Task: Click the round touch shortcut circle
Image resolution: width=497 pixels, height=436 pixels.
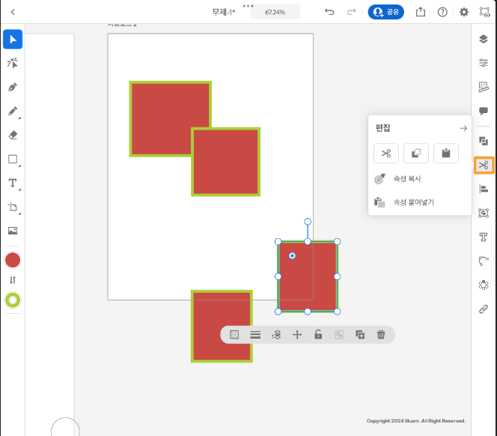Action: pyautogui.click(x=65, y=426)
